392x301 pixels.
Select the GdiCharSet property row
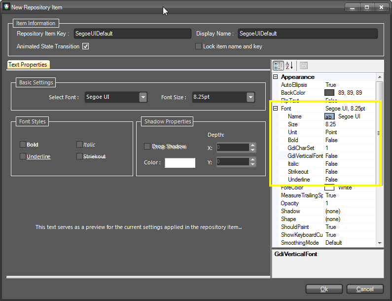click(x=327, y=148)
